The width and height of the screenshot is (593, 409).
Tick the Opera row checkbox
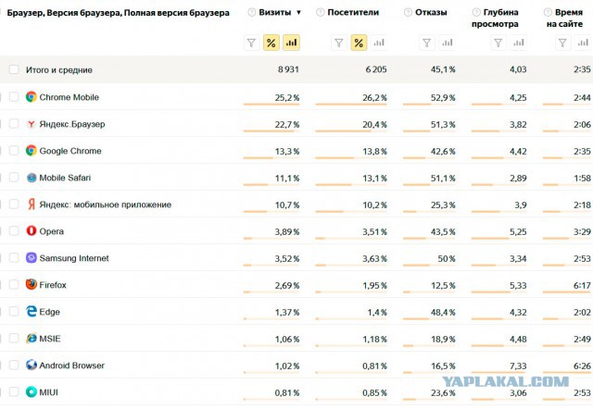click(14, 231)
